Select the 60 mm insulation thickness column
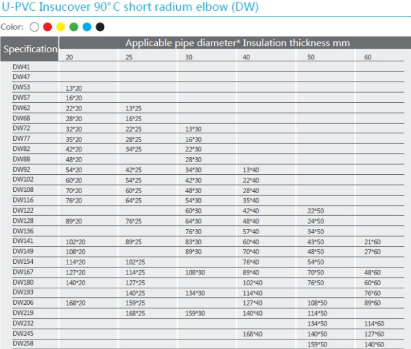 click(x=368, y=57)
